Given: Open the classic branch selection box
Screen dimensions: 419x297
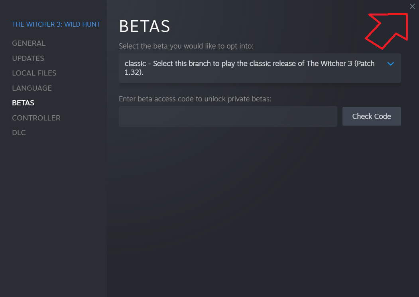Looking at the screenshot, I should 251,68.
